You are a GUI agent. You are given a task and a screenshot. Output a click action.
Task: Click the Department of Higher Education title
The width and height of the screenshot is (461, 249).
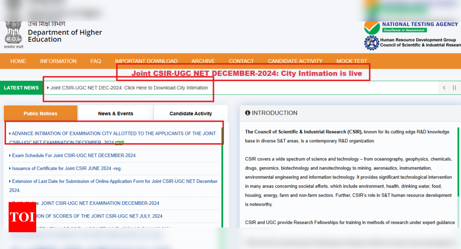coord(65,36)
